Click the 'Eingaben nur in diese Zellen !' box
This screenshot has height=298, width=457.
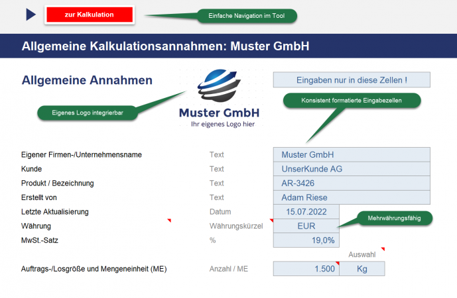click(352, 80)
